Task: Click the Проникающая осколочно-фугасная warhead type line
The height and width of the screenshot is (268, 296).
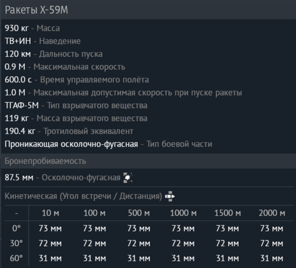Action: tap(109, 144)
